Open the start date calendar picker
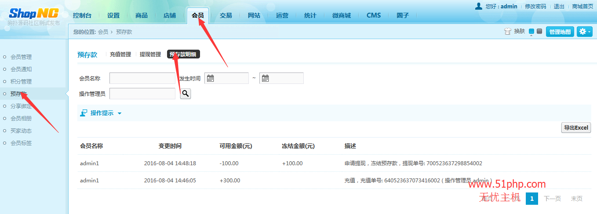The height and width of the screenshot is (214, 597). click(211, 79)
